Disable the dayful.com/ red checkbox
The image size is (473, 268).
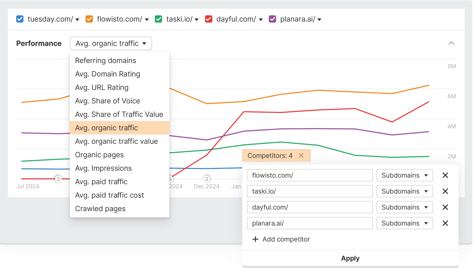click(x=209, y=19)
